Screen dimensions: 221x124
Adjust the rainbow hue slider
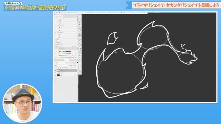point(65,51)
